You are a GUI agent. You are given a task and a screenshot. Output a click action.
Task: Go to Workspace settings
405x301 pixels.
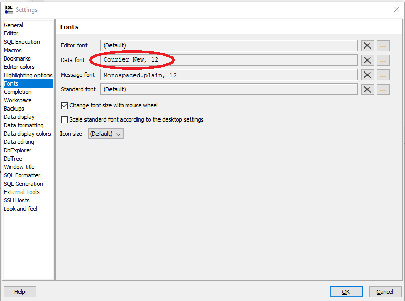pos(28,100)
